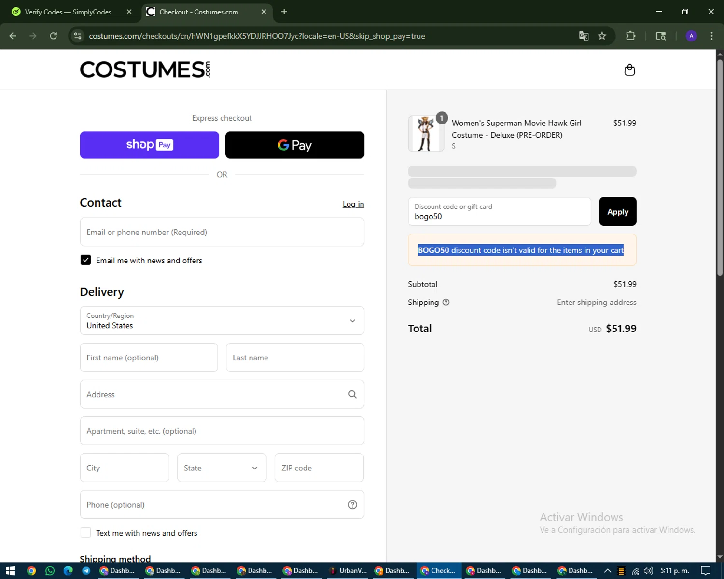Click the 5:11 p. m. taskbar clock
The width and height of the screenshot is (724, 579).
[x=675, y=571]
